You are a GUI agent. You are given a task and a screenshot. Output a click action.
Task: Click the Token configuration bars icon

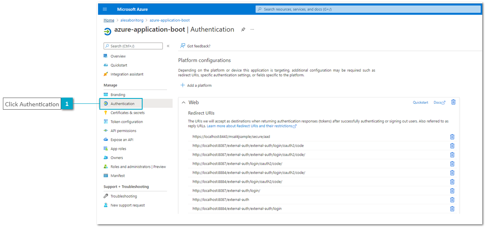105,121
